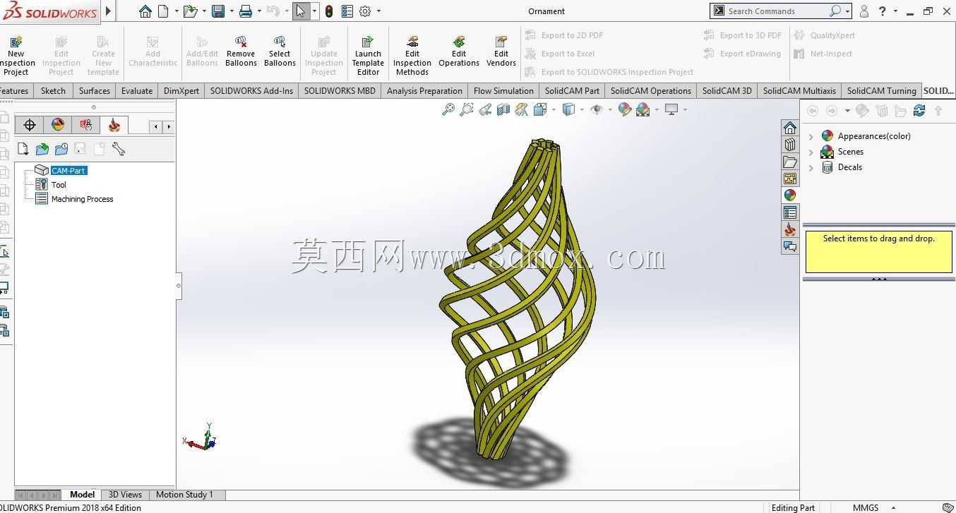Open SOLIDWORKS Resources home in task pane
The height and width of the screenshot is (513, 956).
[790, 128]
